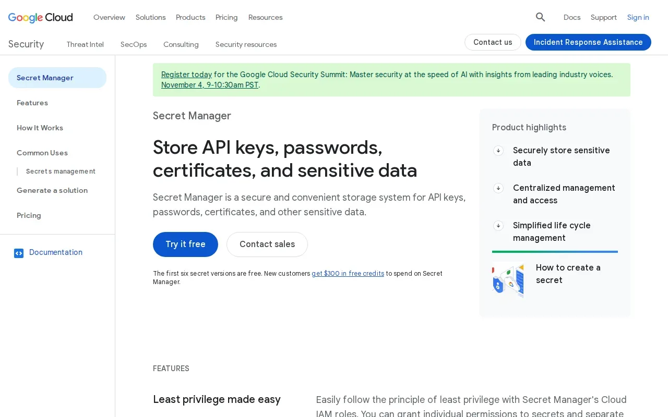Select Common Uses in the sidebar
The width and height of the screenshot is (668, 417).
(42, 153)
